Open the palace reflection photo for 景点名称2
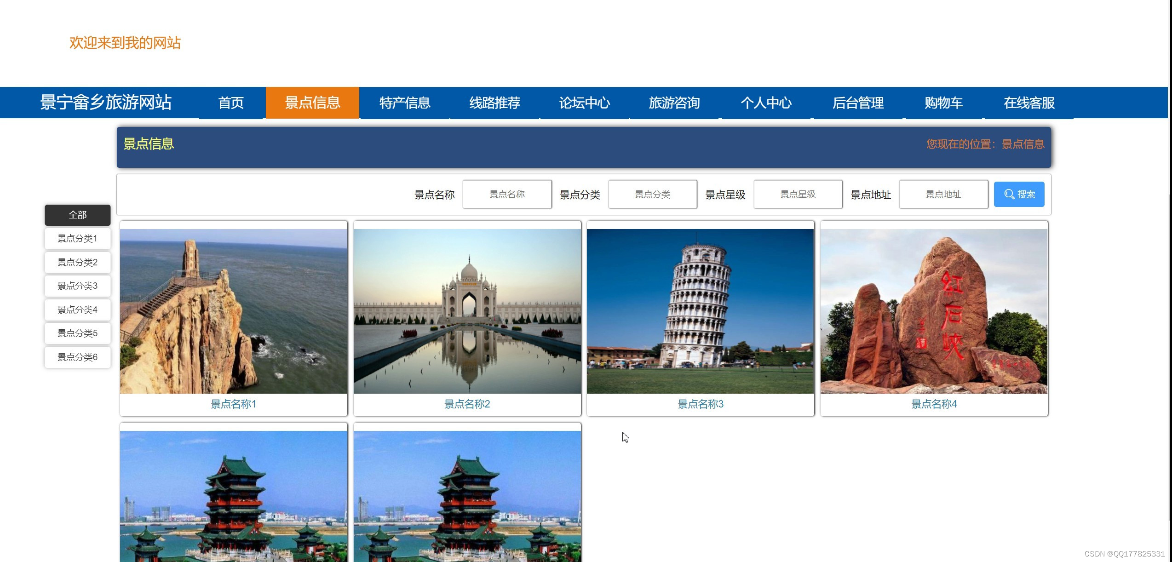The image size is (1172, 562). point(467,311)
